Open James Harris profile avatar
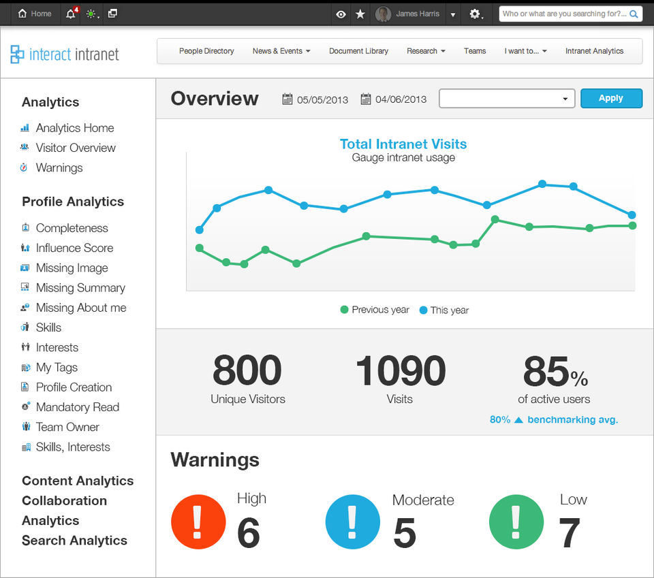The image size is (654, 578). 383,14
